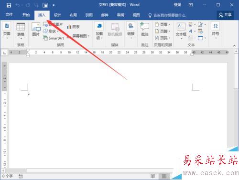
Task: Click the tab stop selector at ruler corner
Action: click(5, 53)
